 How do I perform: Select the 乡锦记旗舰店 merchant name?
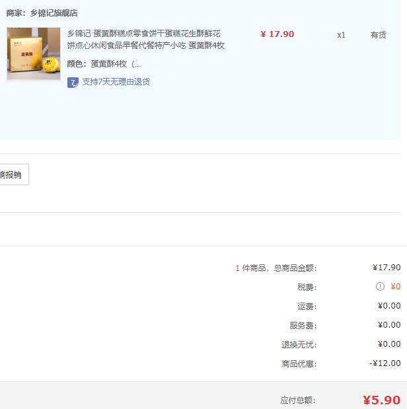tap(54, 13)
